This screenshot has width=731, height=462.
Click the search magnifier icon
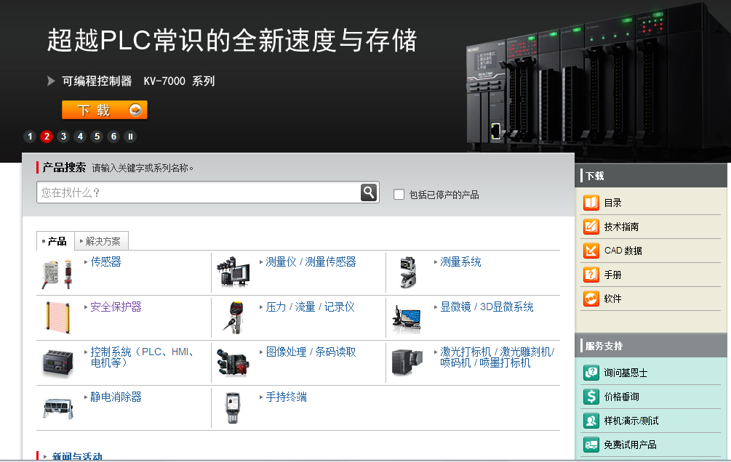point(368,192)
